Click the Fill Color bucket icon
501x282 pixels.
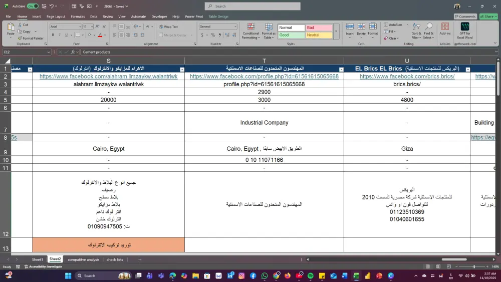(x=90, y=35)
